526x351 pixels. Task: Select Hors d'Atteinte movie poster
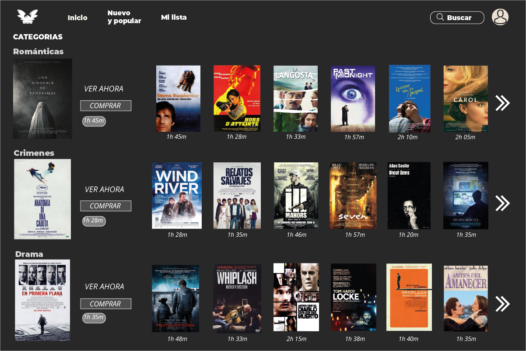237,98
